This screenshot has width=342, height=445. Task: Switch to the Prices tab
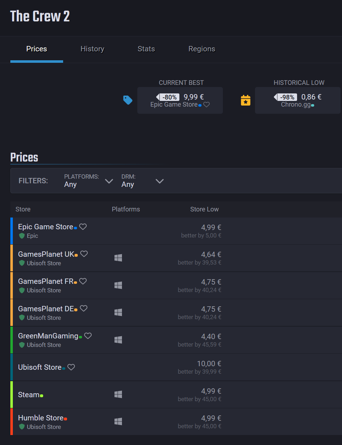pyautogui.click(x=37, y=49)
